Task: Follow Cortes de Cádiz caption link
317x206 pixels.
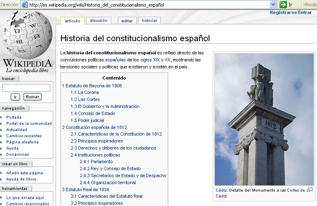Action: click(x=296, y=190)
